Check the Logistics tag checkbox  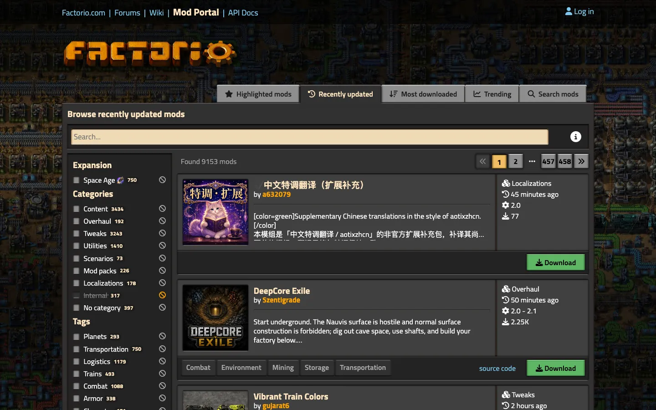(77, 362)
